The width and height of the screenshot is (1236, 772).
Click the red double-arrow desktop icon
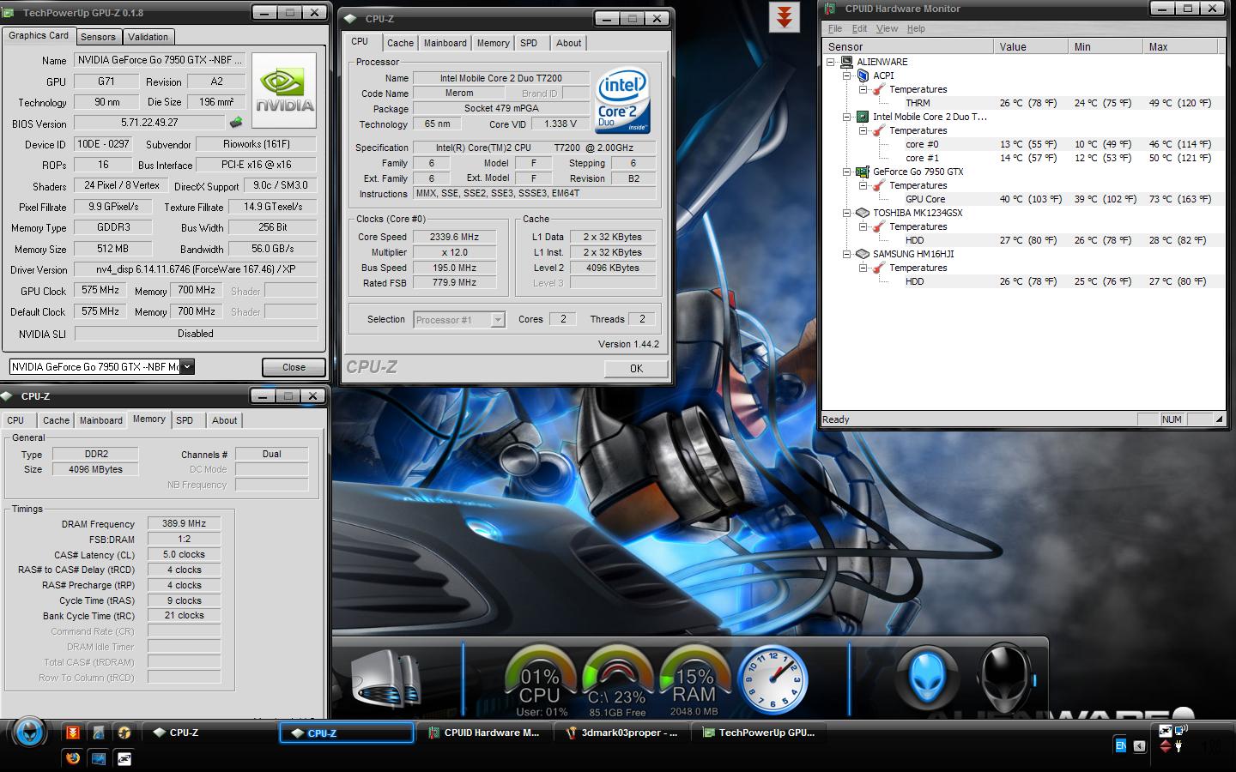pyautogui.click(x=784, y=17)
